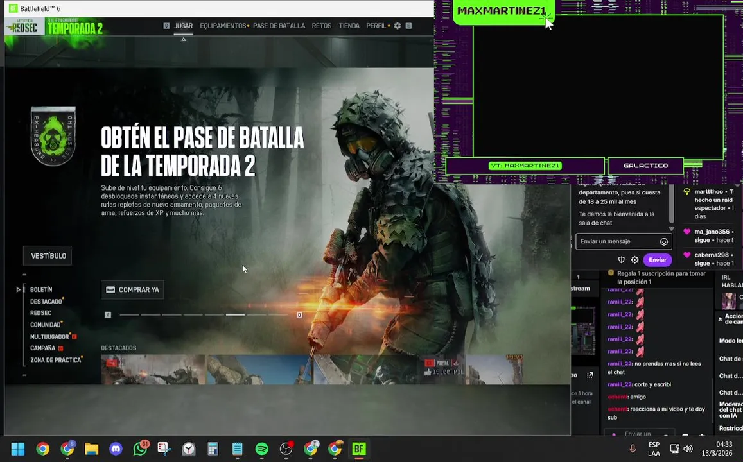Switch to JUGAR tab

pos(183,26)
